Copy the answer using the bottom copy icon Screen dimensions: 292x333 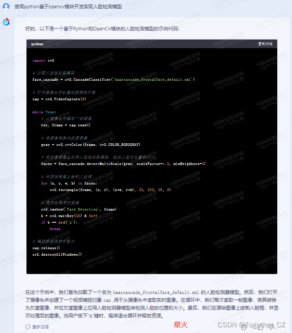click(243, 327)
